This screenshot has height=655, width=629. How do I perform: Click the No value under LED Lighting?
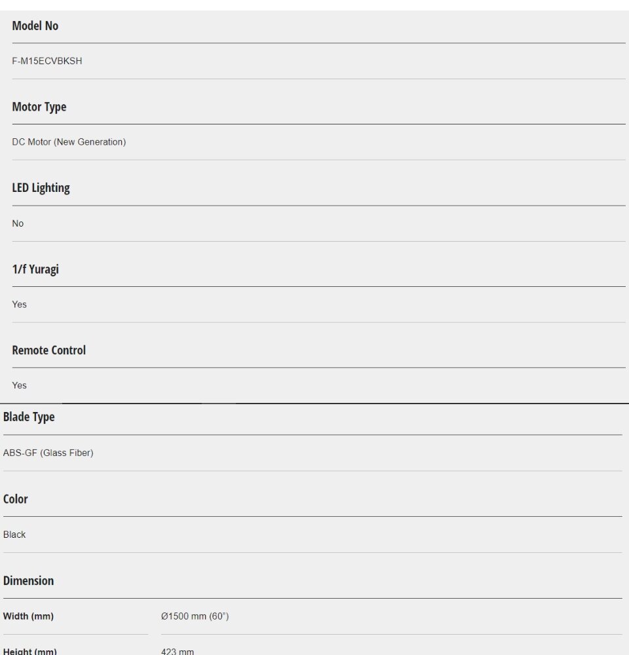click(x=18, y=224)
